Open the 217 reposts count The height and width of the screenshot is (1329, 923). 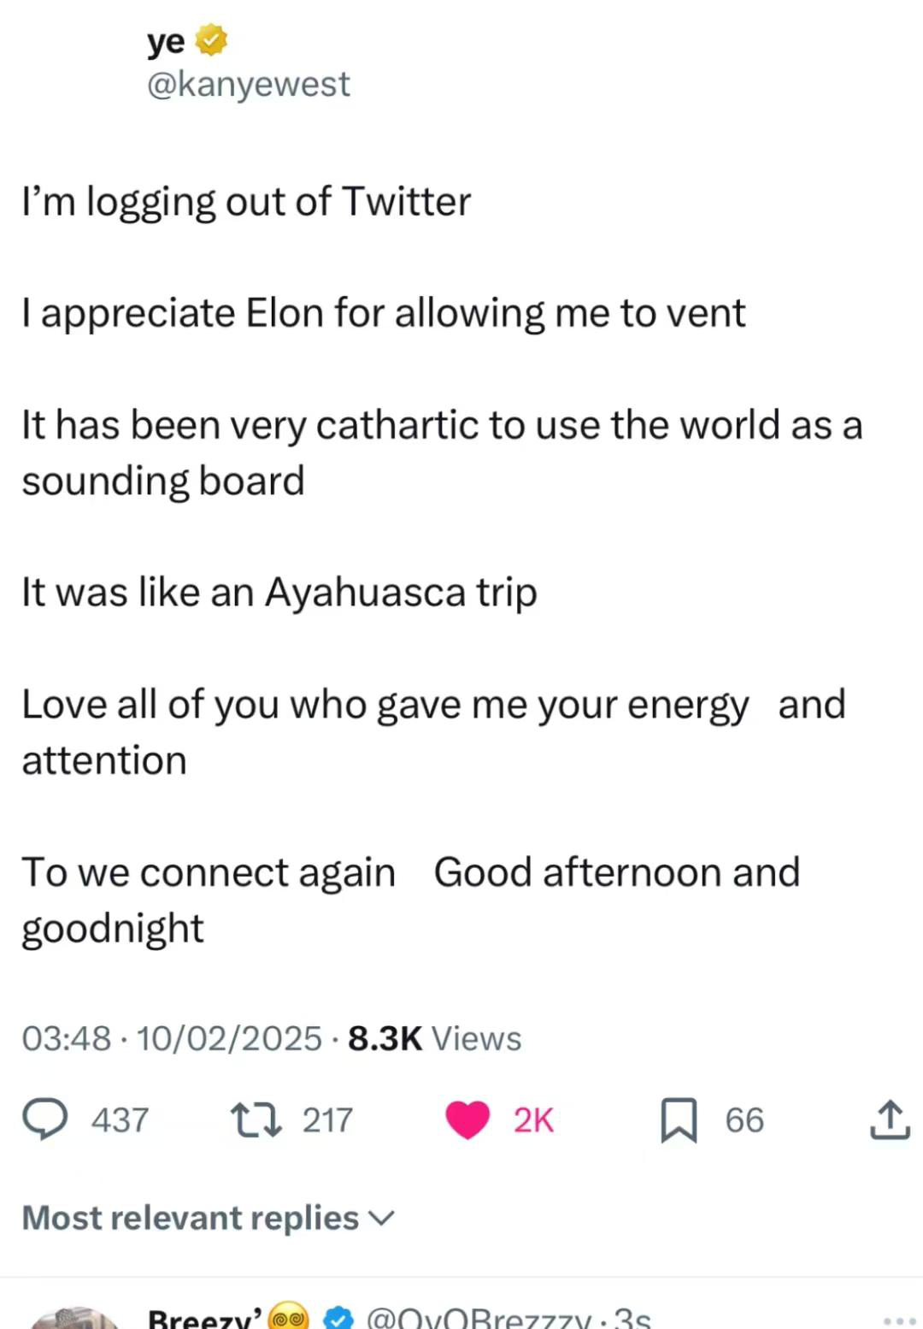tap(327, 1120)
